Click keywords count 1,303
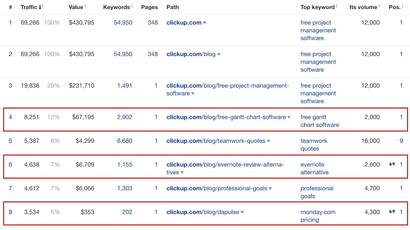 (125, 188)
